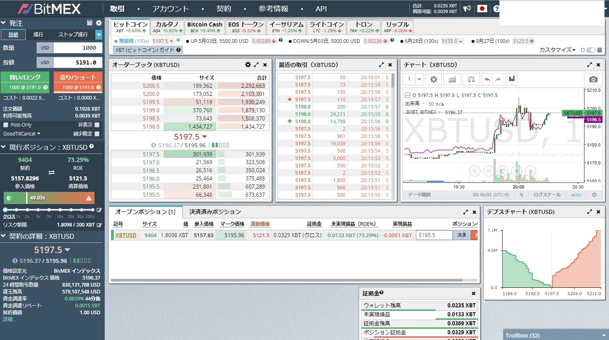609x340 pixels.
Task: Undo last chart action
Action: point(487,79)
